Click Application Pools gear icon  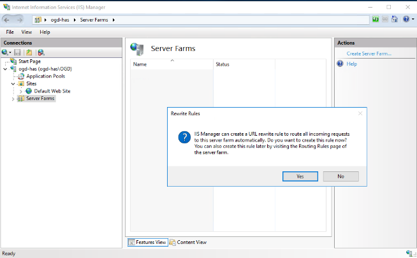click(21, 76)
